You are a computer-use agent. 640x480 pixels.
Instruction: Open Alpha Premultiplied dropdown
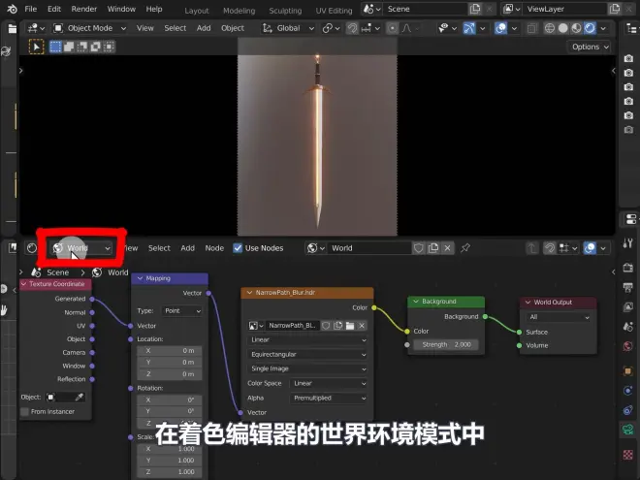[329, 399]
